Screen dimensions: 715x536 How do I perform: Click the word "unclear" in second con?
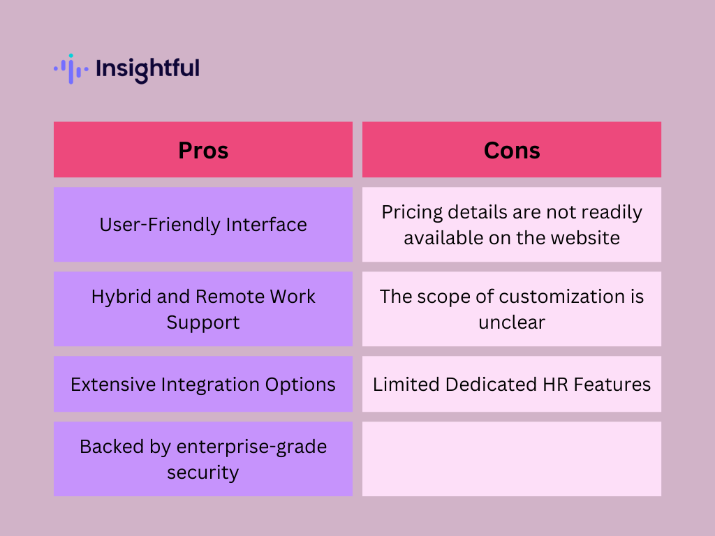point(512,322)
